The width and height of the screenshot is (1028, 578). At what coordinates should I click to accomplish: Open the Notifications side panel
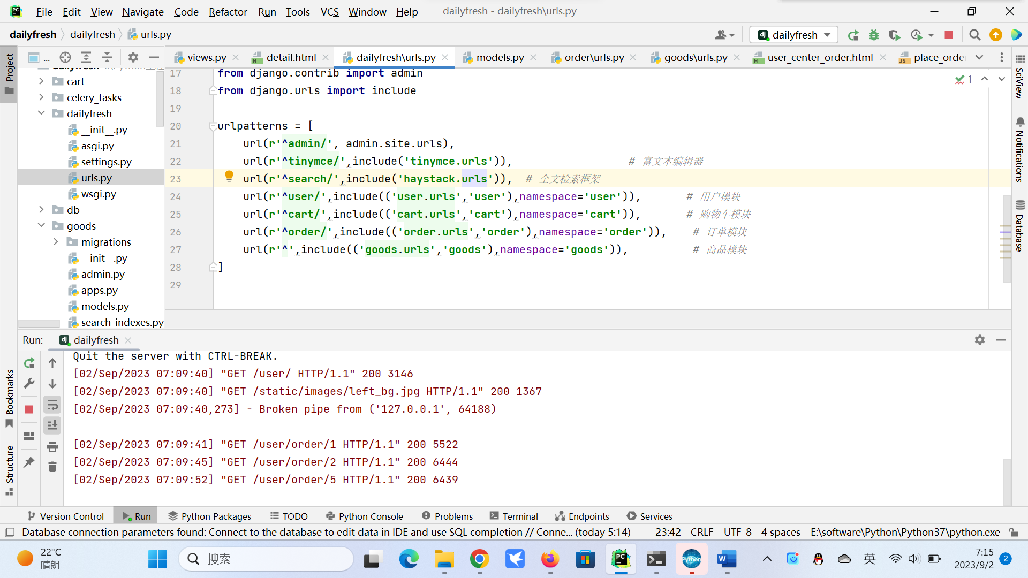pyautogui.click(x=1019, y=149)
